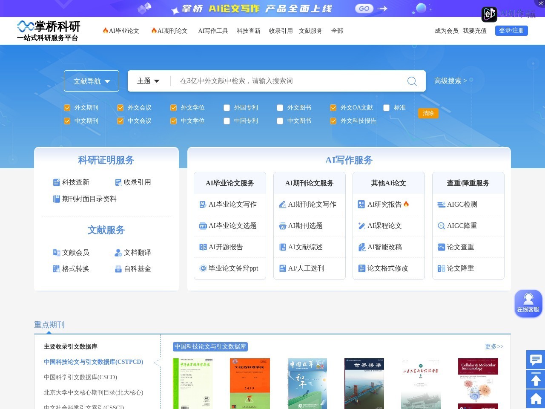This screenshot has width=545, height=409.
Task: Select 中国科学引文数据库(CSCD) in list
Action: click(80, 377)
